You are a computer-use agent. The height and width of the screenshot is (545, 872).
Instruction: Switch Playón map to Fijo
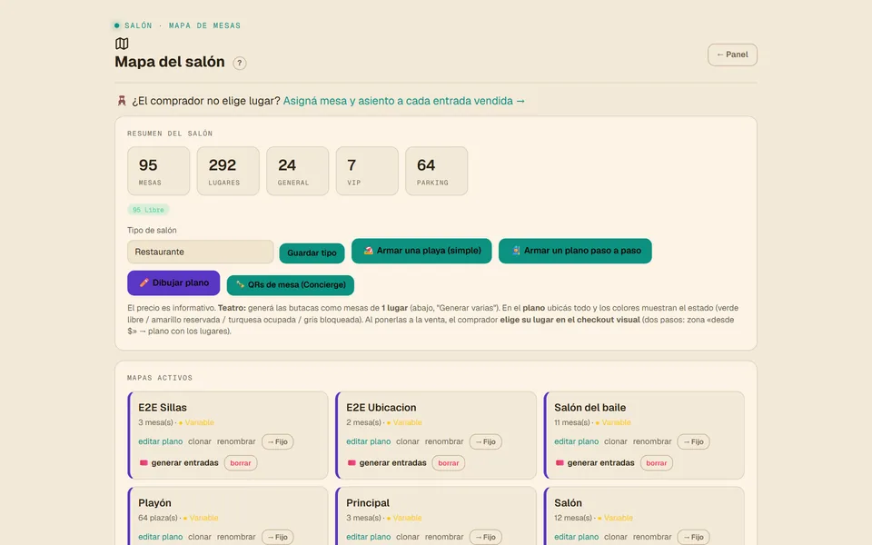click(278, 537)
